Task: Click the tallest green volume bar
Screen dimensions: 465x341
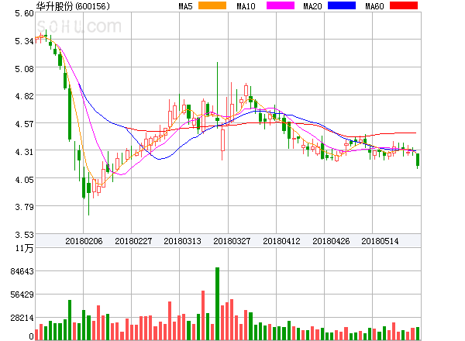Action: coord(217,304)
